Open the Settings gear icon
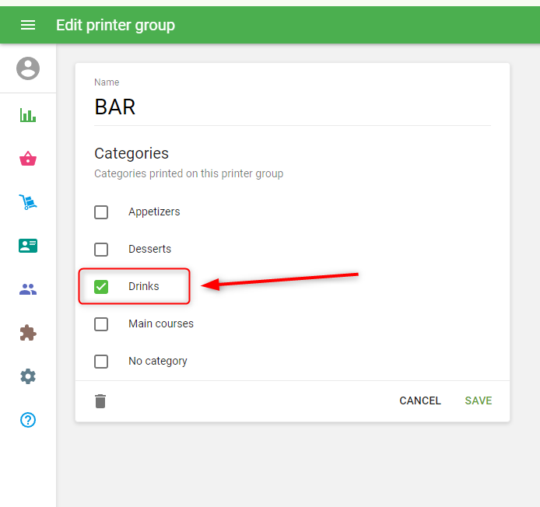Viewport: 540px width, 507px height. [28, 376]
